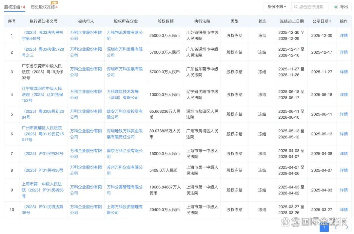Go to page 2 in pagination
This screenshot has height=234, width=354.
336,226
